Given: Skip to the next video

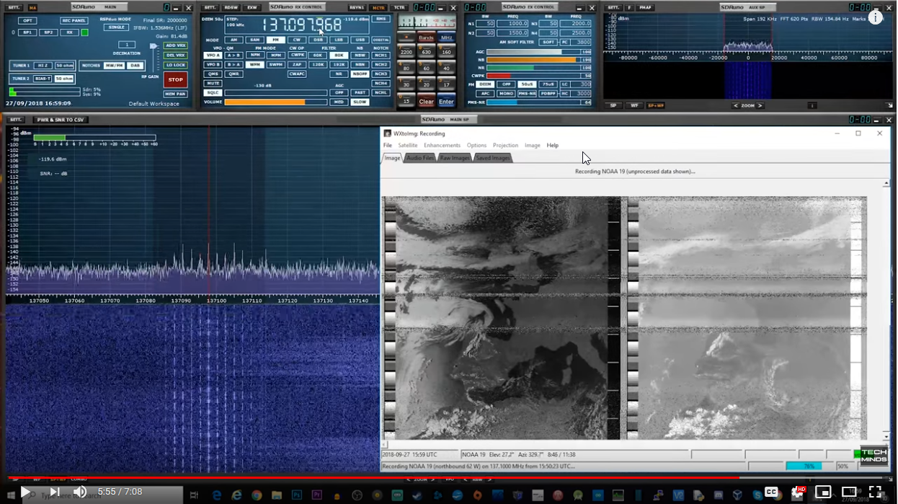Looking at the screenshot, I should click(55, 492).
